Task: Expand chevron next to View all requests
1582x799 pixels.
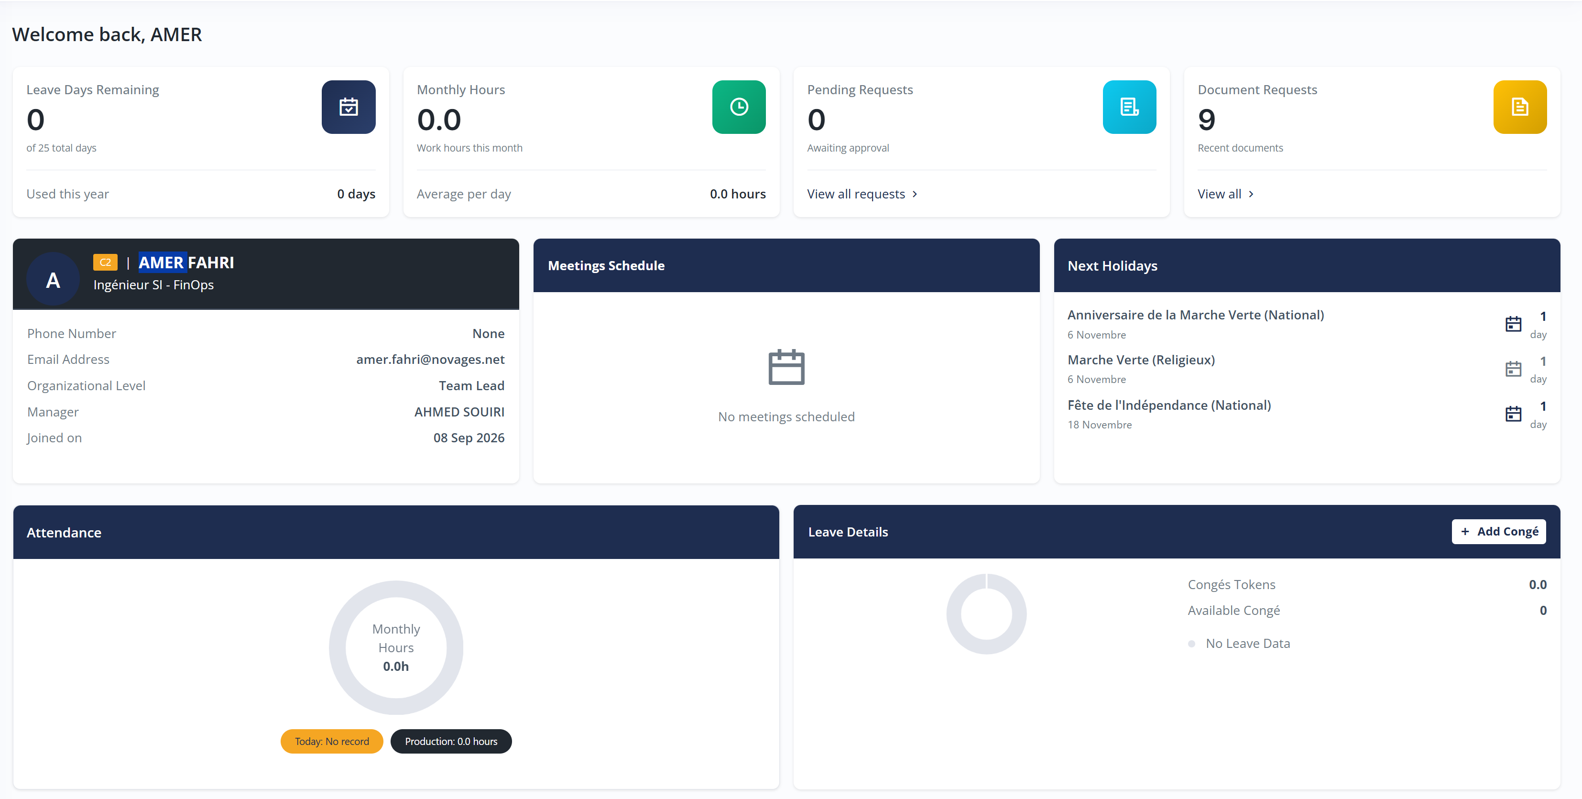Action: (915, 194)
